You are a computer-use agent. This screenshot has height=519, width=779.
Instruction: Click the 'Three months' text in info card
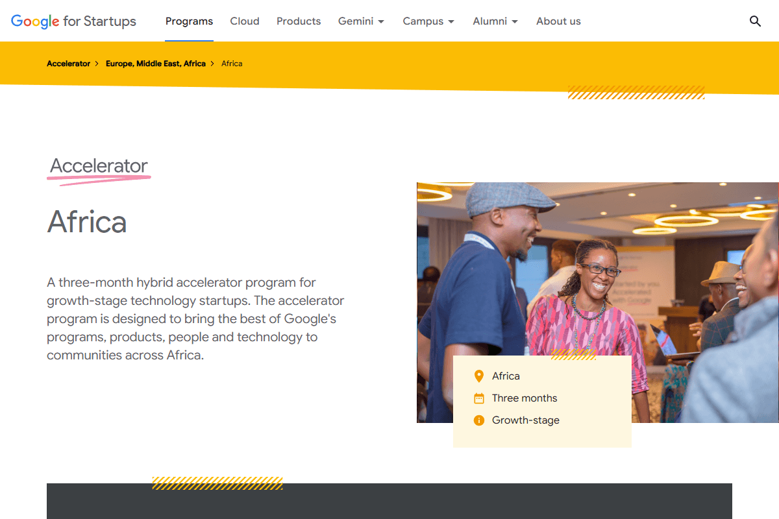tap(525, 398)
